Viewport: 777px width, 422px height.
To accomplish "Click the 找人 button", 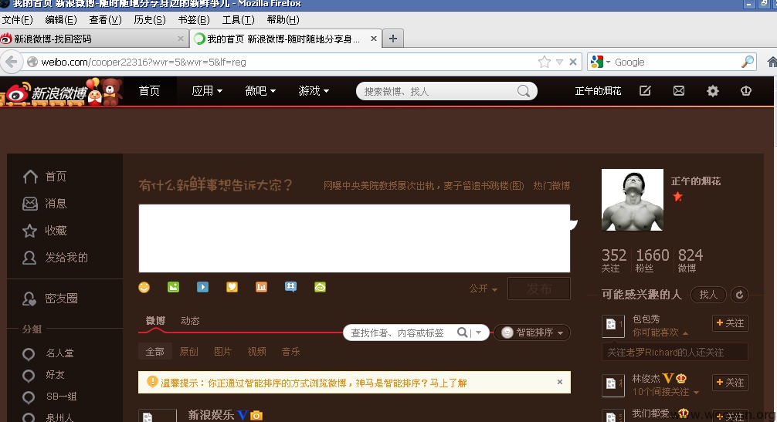I will (x=708, y=295).
